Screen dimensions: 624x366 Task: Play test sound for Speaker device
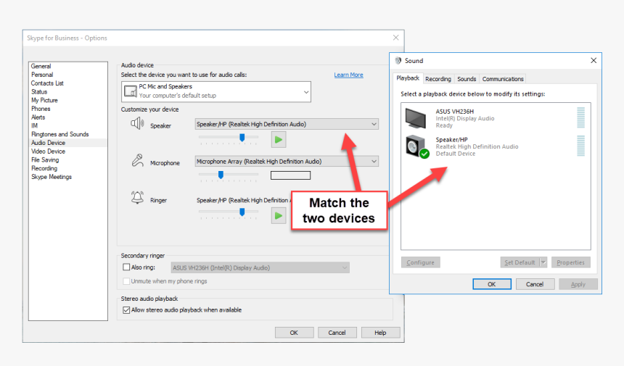click(x=279, y=139)
